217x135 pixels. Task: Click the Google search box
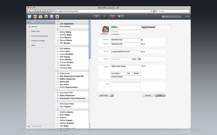pos(172,11)
